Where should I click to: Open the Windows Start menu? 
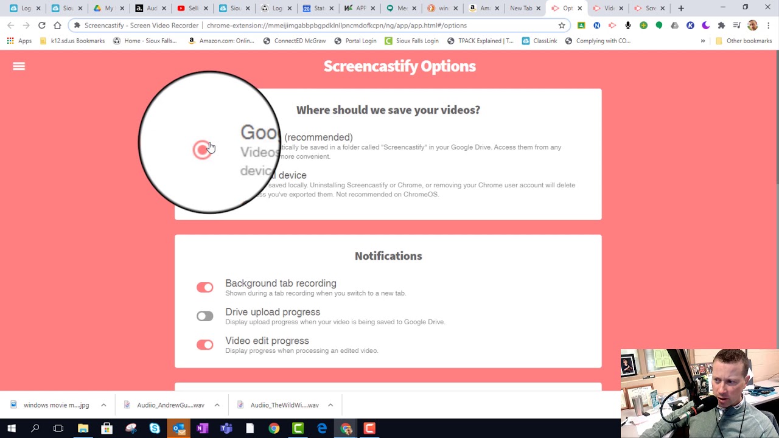coord(12,429)
